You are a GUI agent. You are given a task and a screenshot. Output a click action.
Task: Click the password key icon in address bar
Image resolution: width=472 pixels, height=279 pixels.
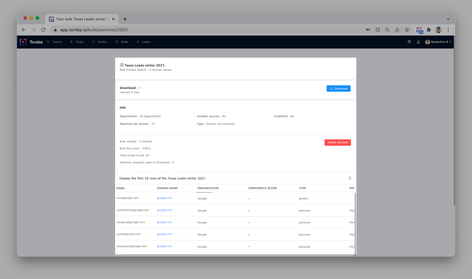pyautogui.click(x=368, y=30)
